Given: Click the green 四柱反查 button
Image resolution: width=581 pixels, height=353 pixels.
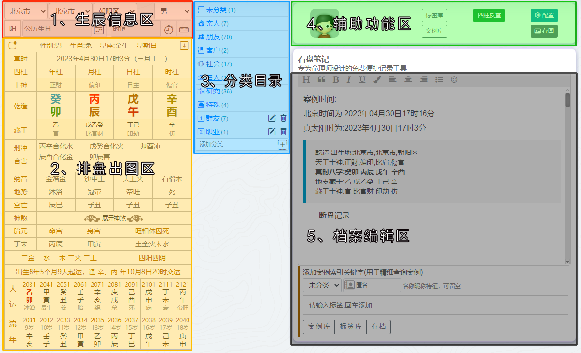Looking at the screenshot, I should coord(489,15).
